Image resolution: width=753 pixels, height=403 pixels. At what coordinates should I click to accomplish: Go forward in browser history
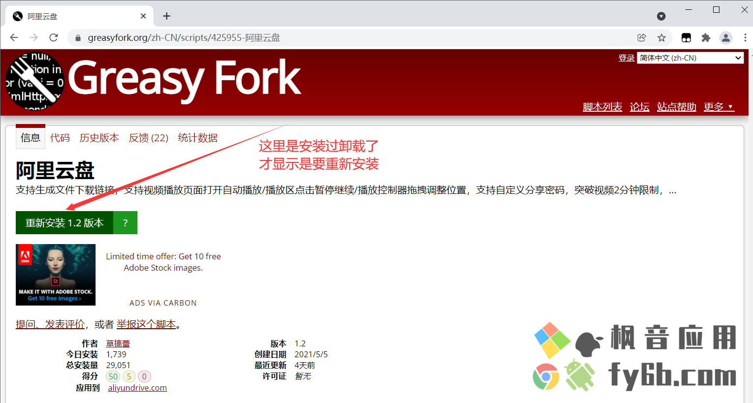click(33, 37)
